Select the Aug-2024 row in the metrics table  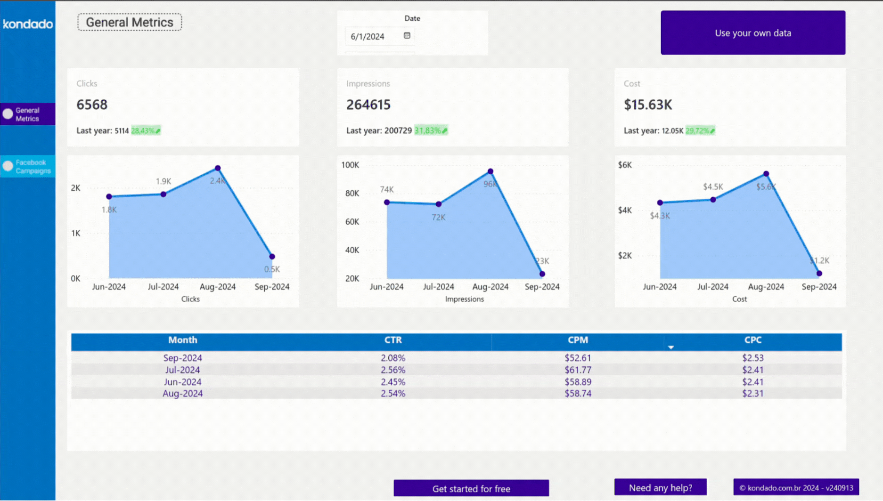(x=183, y=393)
